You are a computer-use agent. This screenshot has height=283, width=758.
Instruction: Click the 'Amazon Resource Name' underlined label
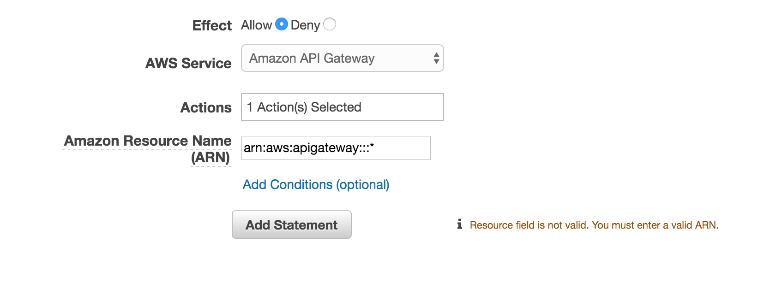(148, 141)
